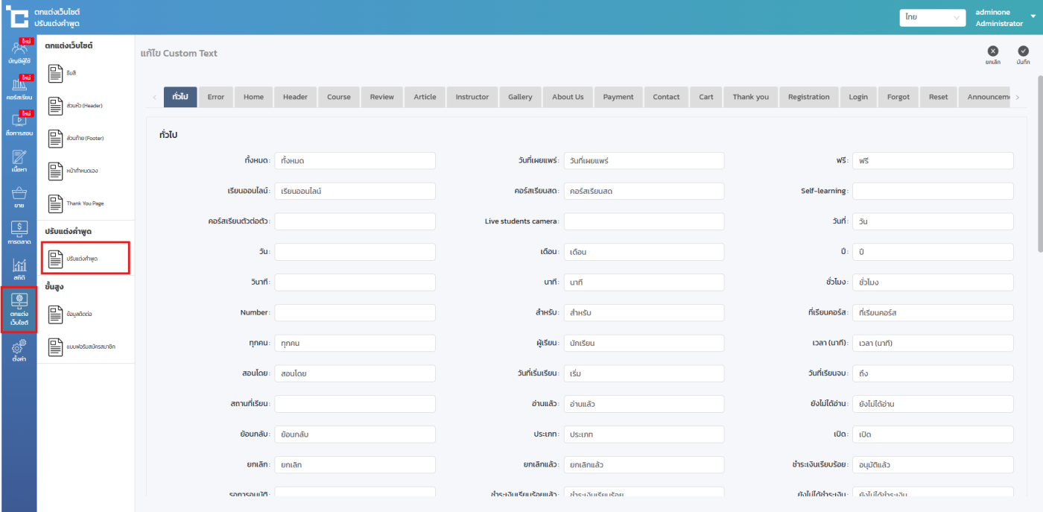Switch to the Instructor tab

point(472,97)
